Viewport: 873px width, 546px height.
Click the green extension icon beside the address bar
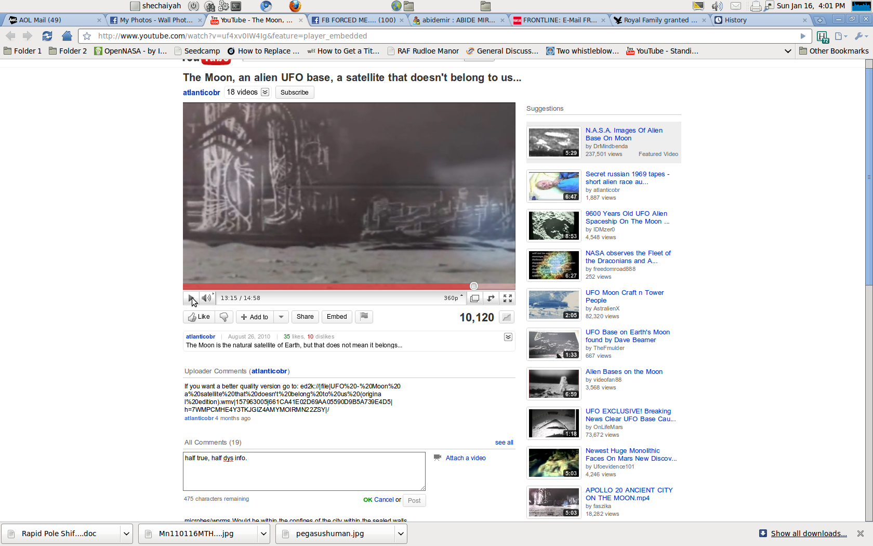(x=822, y=36)
